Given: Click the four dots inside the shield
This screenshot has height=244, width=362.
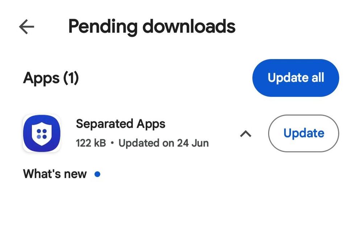Looking at the screenshot, I should tap(42, 134).
